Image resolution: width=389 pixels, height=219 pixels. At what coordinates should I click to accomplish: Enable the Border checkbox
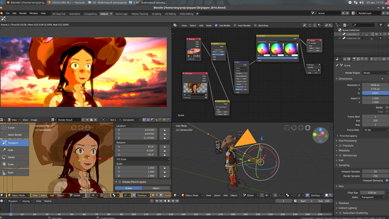click(387, 107)
